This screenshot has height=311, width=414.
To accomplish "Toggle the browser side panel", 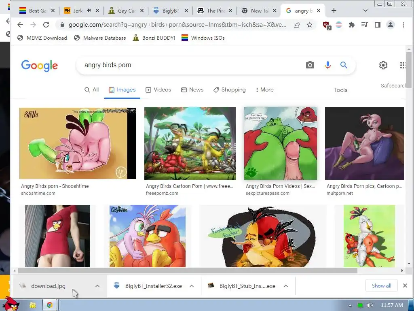I will click(x=378, y=25).
